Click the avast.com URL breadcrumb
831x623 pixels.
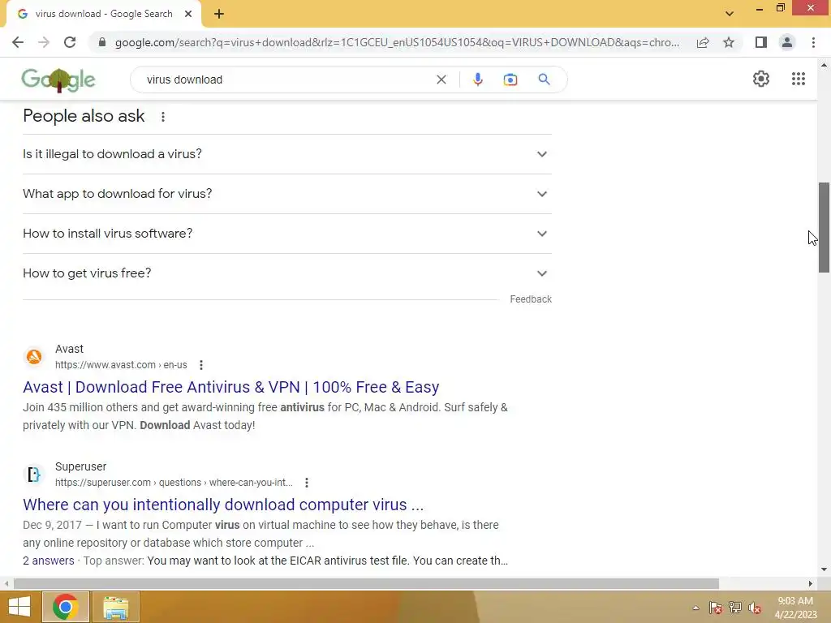pos(121,365)
